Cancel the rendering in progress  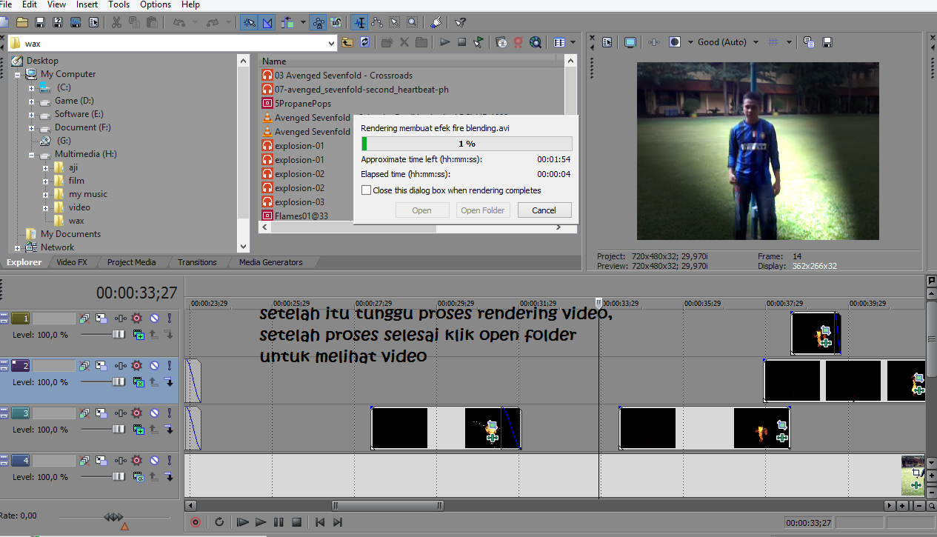coord(544,210)
